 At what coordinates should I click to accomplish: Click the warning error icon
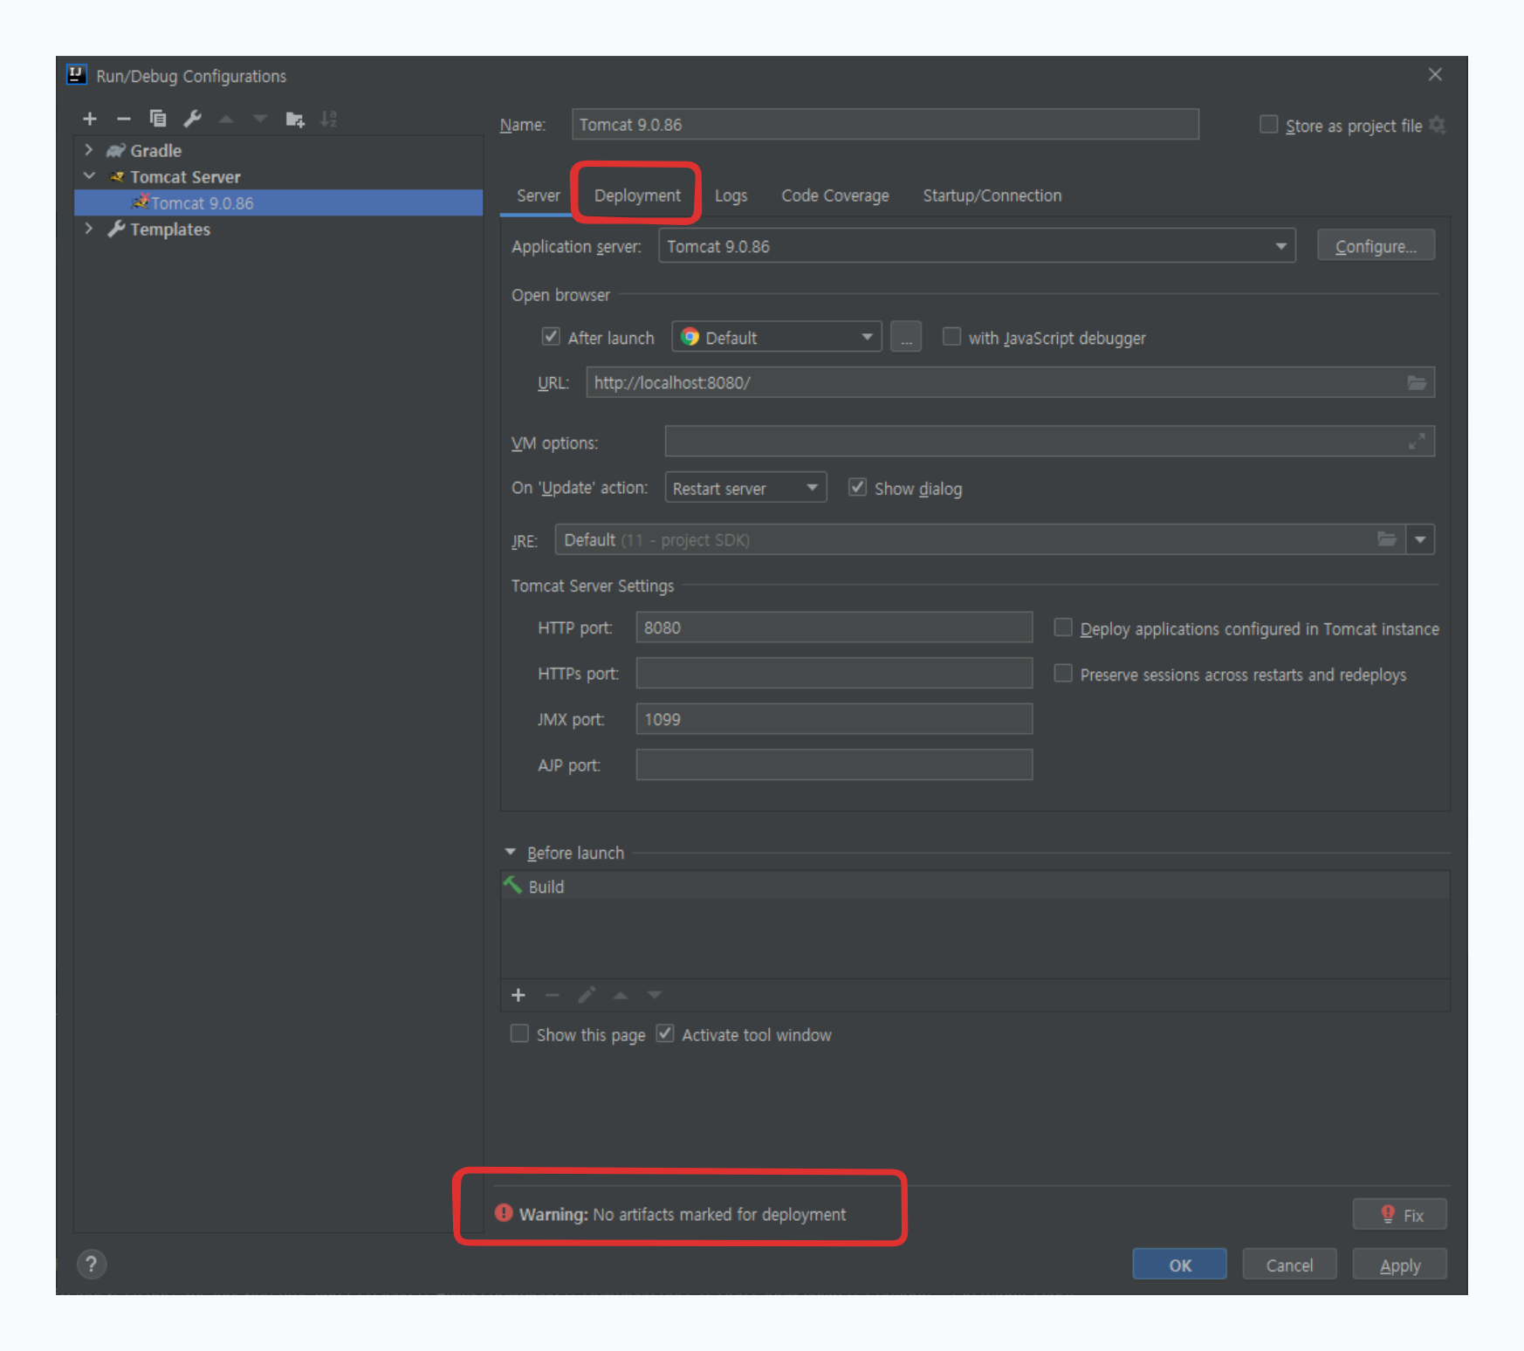[x=504, y=1213]
